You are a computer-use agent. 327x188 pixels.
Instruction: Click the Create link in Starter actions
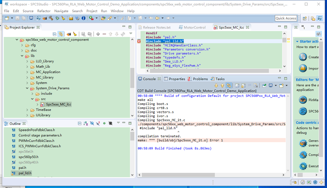click(314, 57)
